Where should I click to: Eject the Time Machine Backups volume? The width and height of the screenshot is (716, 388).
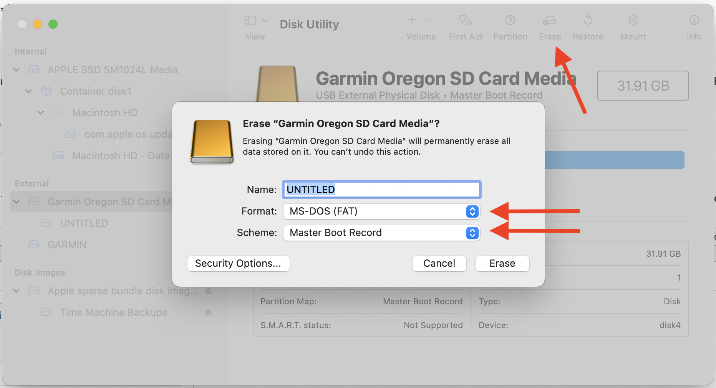pyautogui.click(x=208, y=312)
